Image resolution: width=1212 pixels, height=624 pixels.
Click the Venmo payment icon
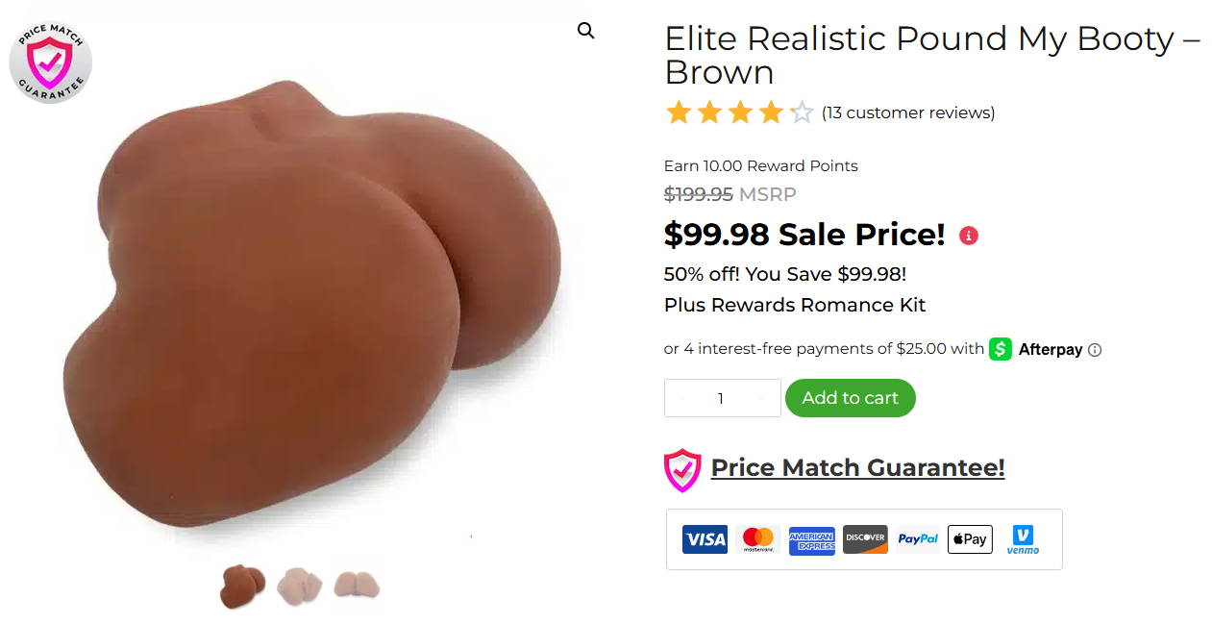(x=1023, y=539)
